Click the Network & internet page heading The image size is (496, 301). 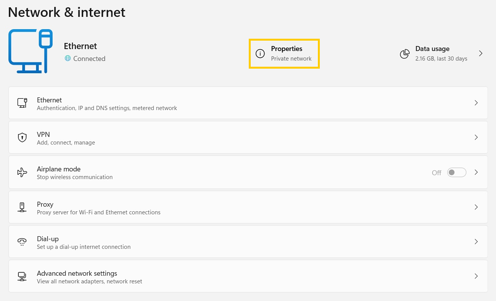tap(67, 12)
